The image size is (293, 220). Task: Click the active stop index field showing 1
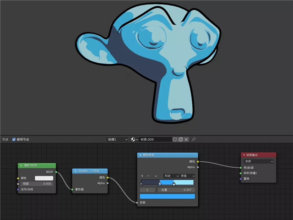coord(147,190)
